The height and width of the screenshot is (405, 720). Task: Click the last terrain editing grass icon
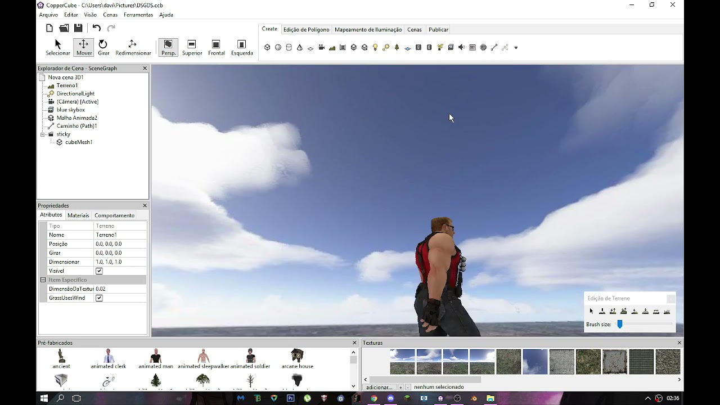[x=667, y=311]
